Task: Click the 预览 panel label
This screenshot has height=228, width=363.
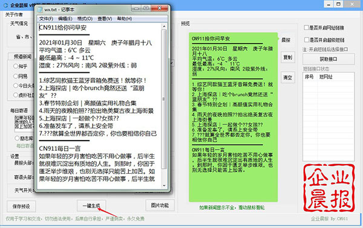Action: click(186, 24)
